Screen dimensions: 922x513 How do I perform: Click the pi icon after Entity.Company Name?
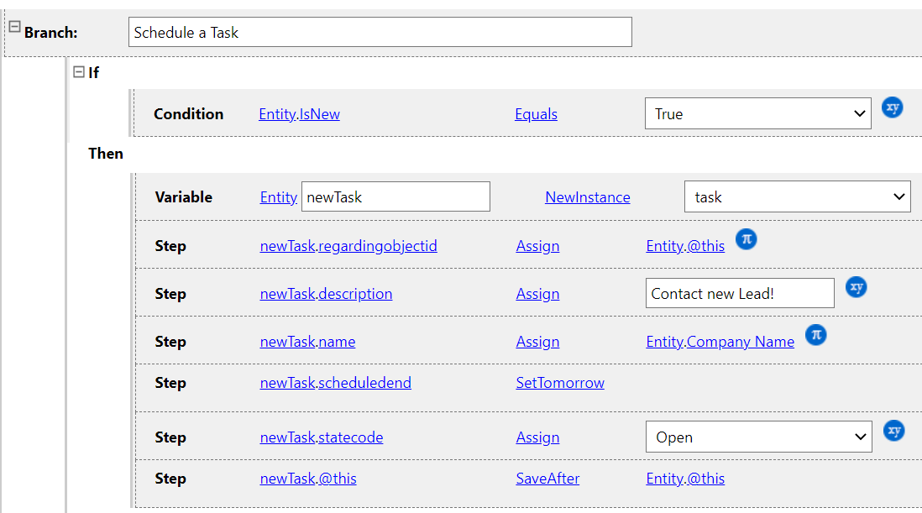[815, 335]
